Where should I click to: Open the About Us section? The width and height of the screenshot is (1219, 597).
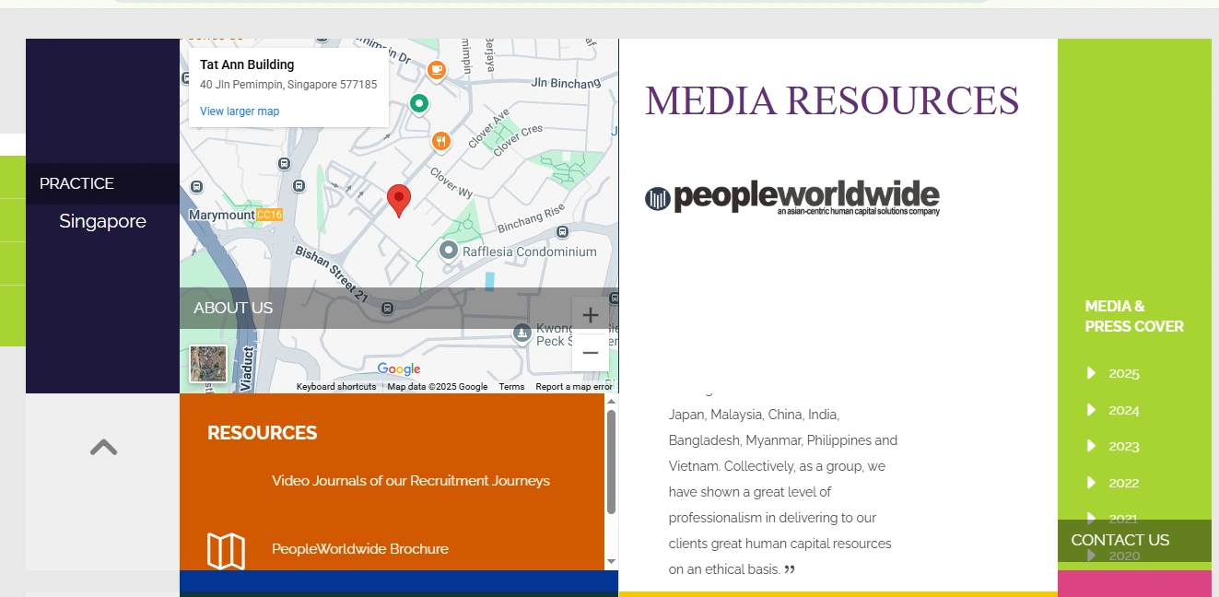233,308
